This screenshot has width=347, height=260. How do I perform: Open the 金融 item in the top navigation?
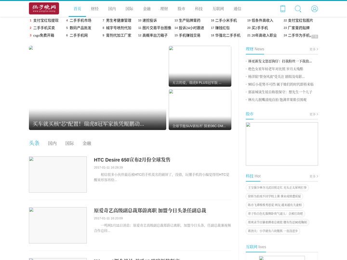pos(147,9)
